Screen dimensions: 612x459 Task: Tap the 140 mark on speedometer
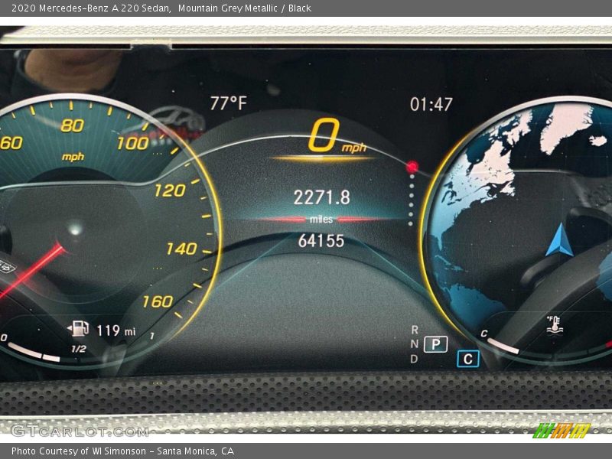click(x=181, y=249)
